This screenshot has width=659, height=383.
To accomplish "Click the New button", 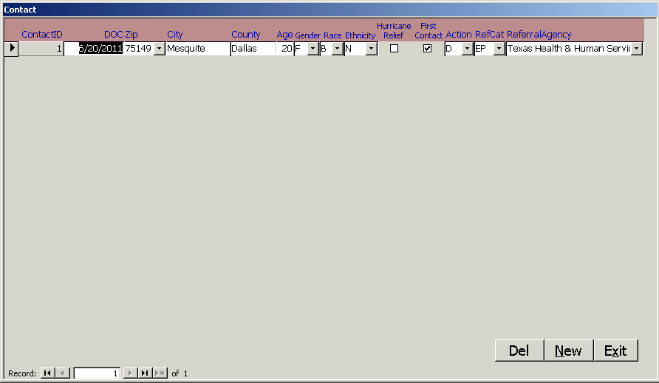I will [568, 351].
